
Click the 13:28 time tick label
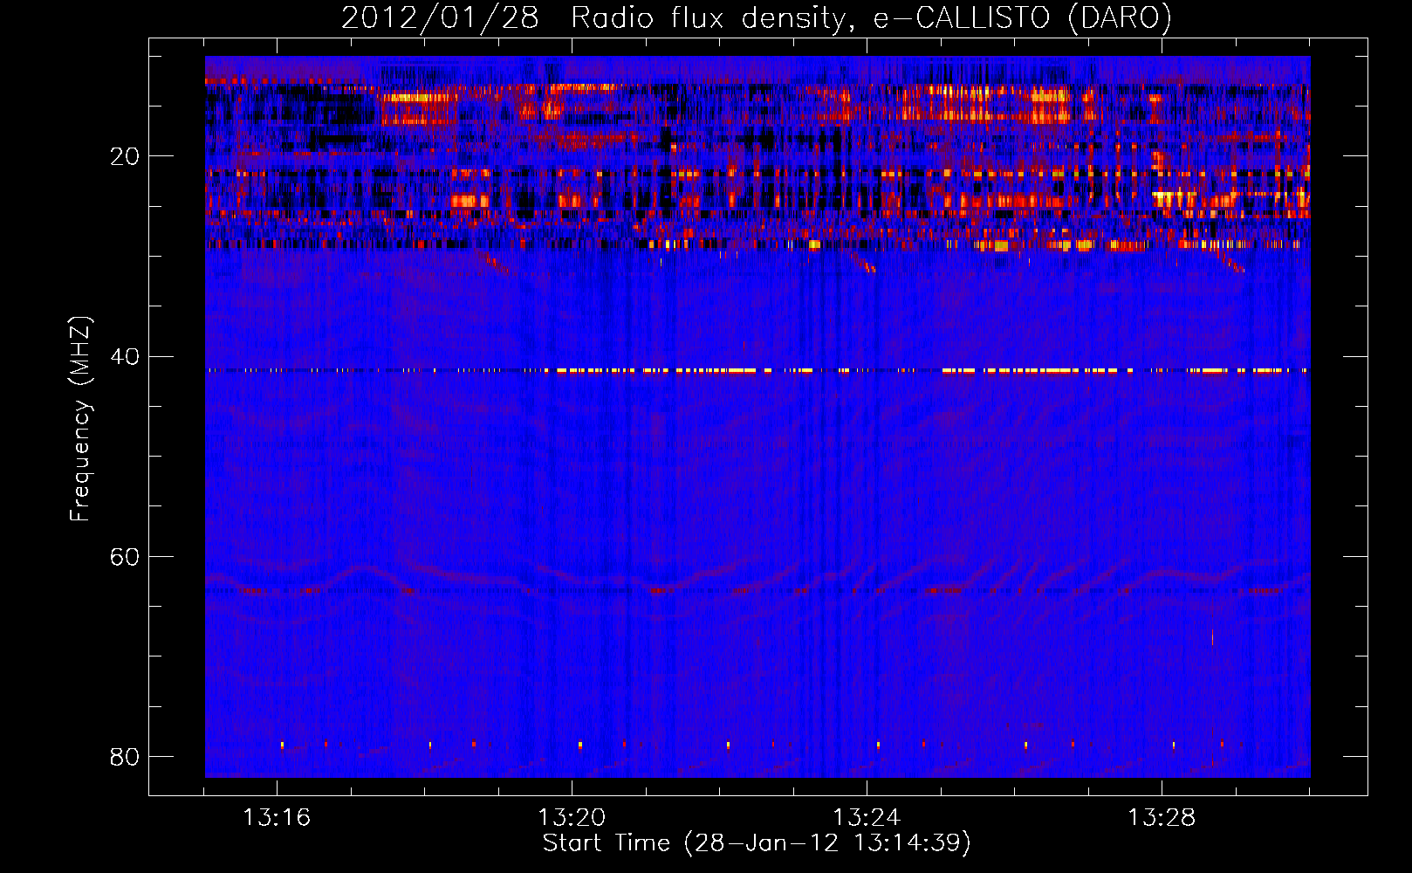[x=1162, y=818]
